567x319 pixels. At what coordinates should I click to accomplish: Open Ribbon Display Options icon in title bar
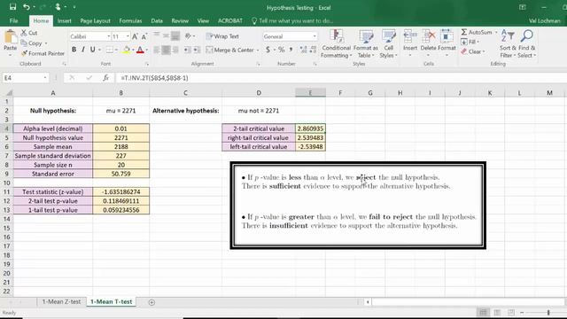tap(523, 7)
